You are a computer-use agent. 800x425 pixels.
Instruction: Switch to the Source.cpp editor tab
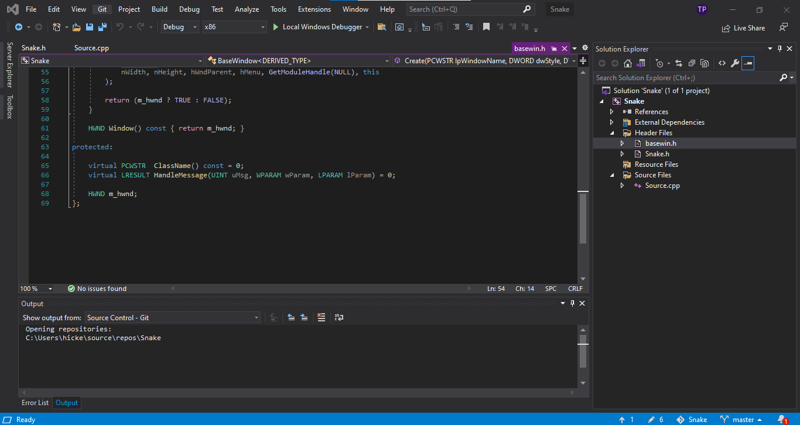(91, 48)
